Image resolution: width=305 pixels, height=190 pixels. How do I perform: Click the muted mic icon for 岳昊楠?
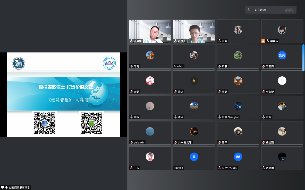[264, 168]
